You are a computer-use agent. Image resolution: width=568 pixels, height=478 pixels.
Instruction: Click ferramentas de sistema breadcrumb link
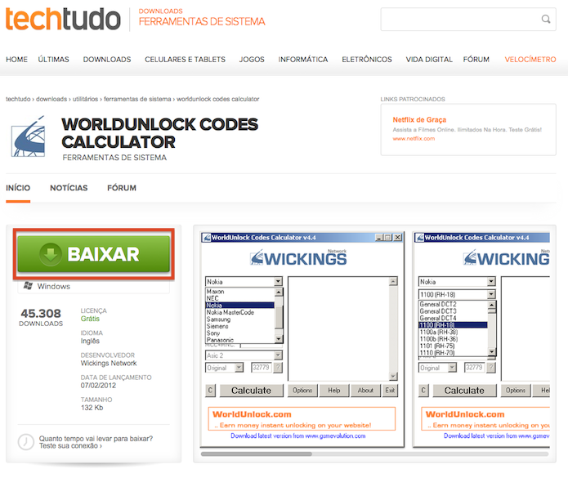137,99
